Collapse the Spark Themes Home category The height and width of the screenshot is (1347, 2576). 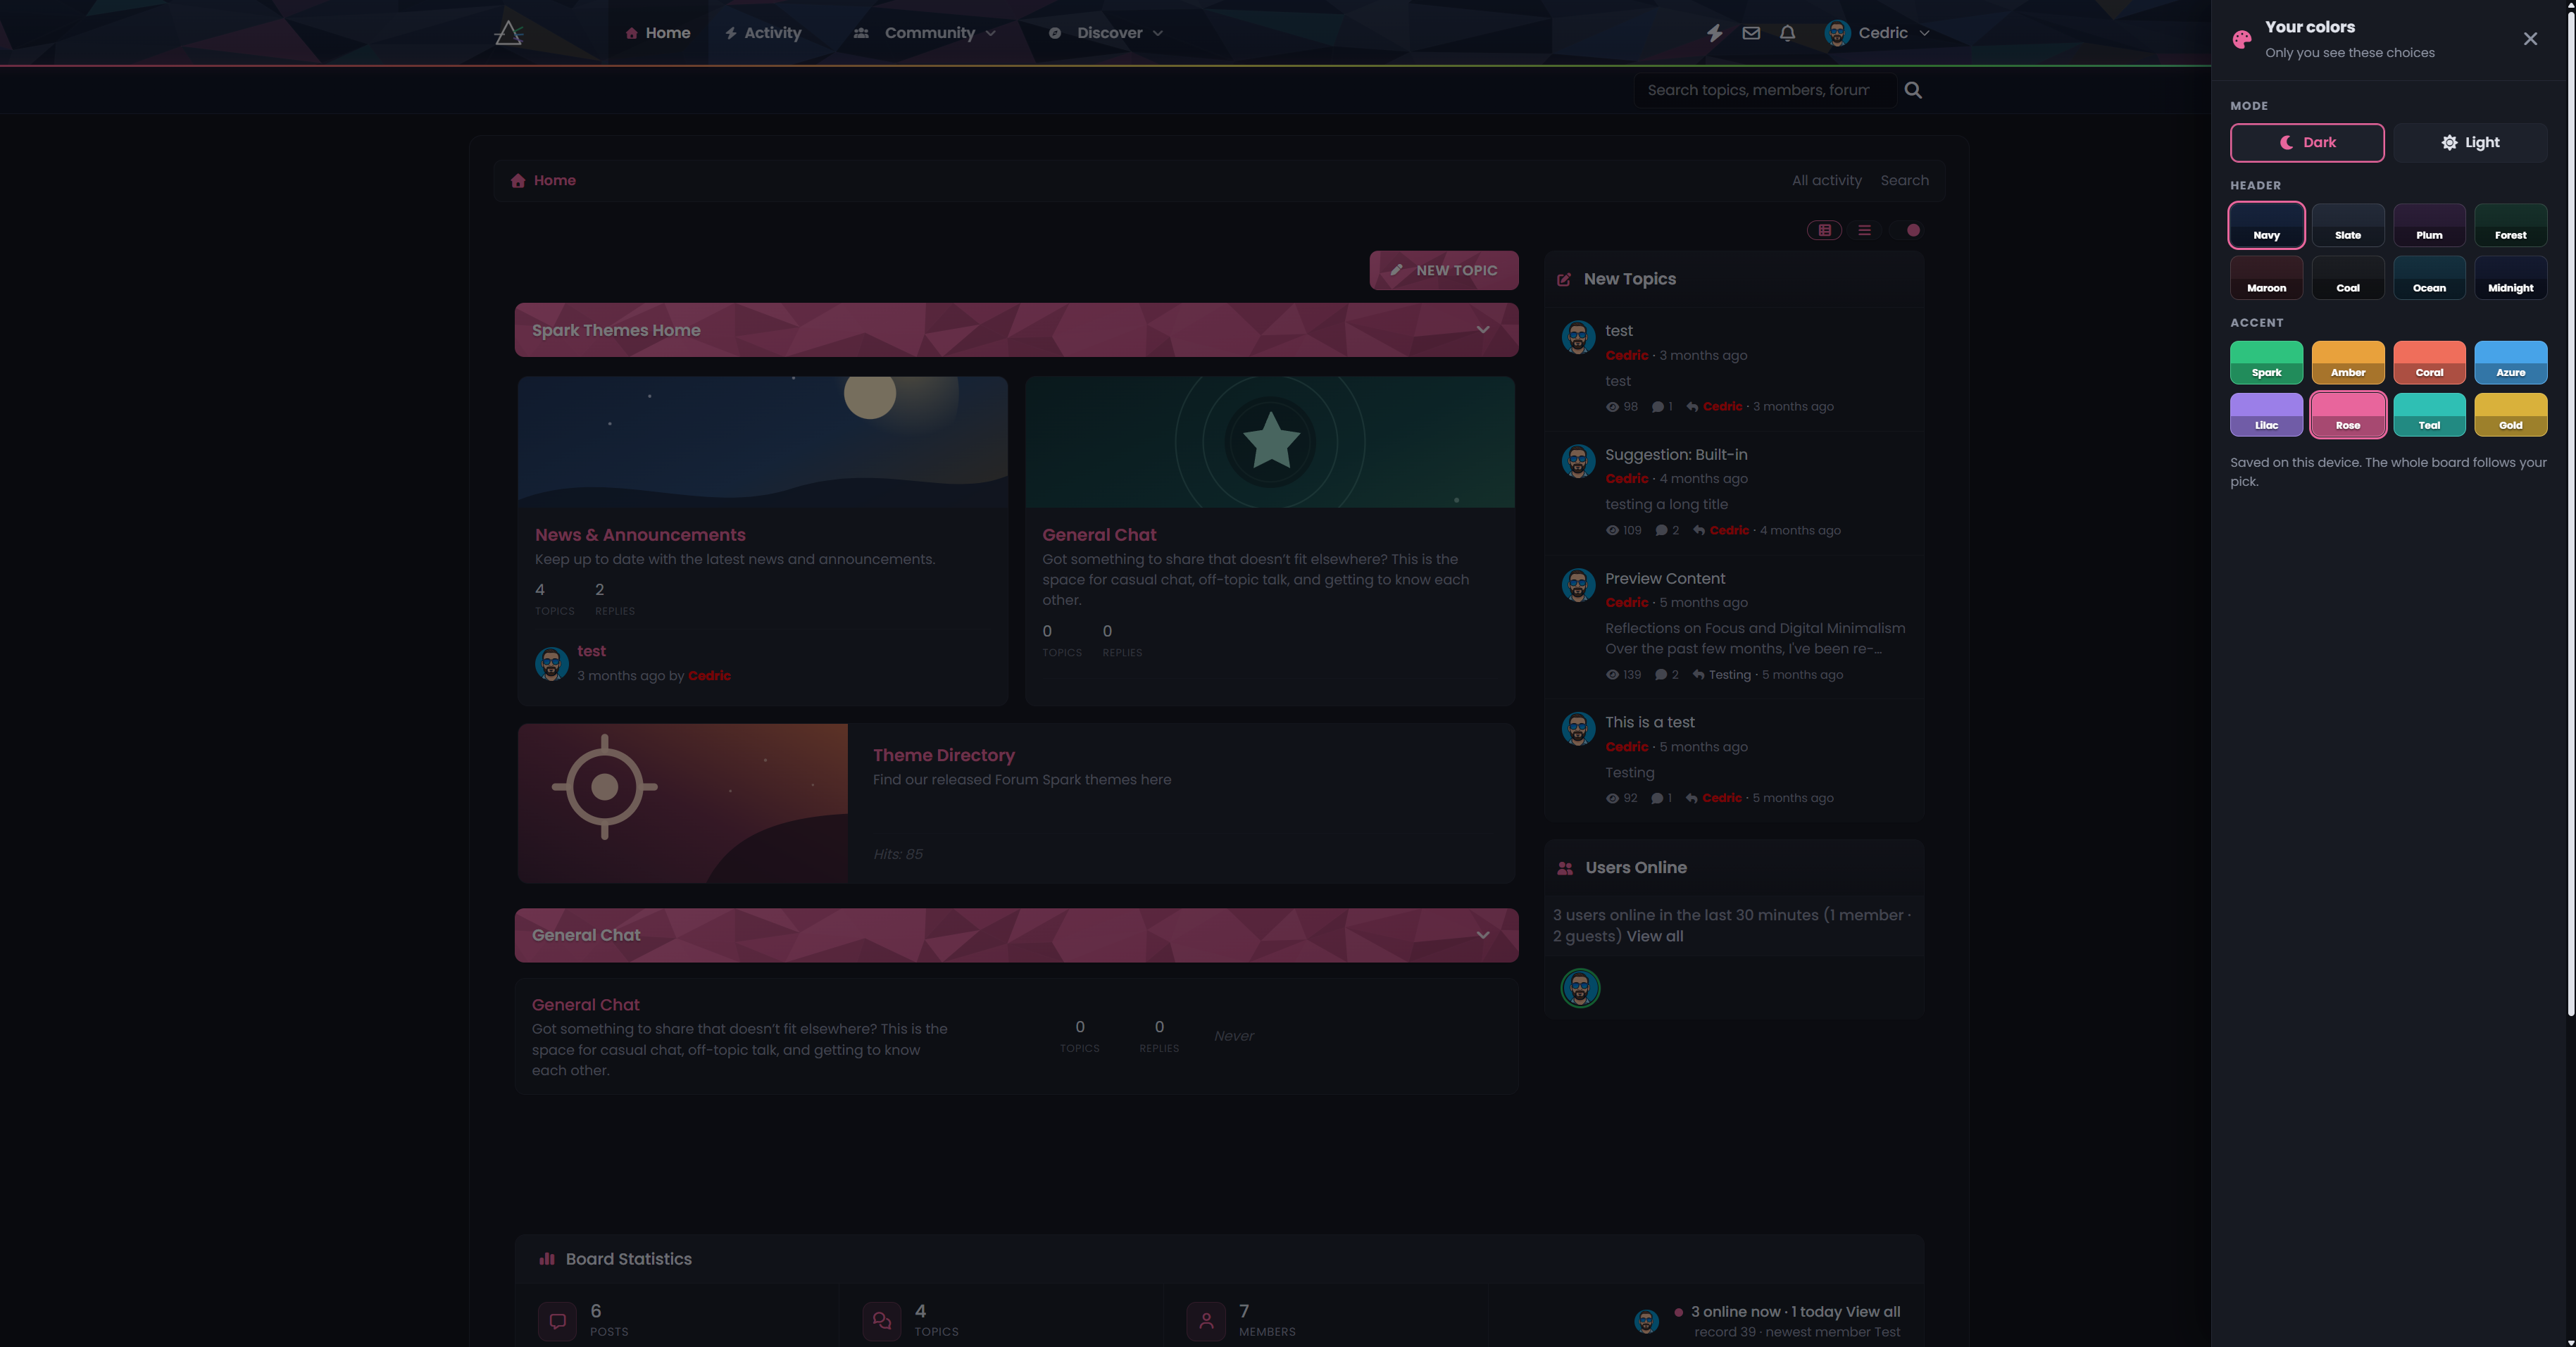pos(1483,330)
